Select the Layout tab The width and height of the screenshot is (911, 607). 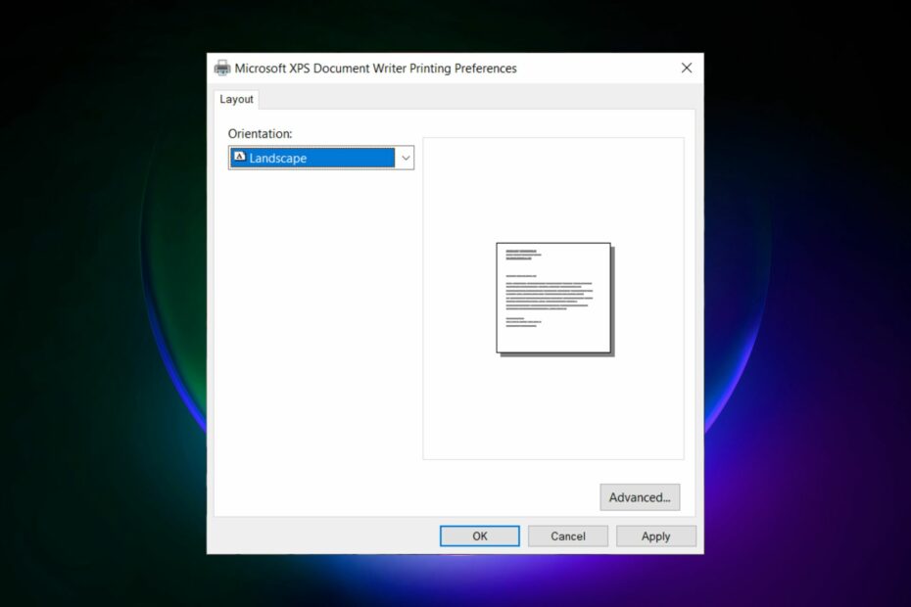click(236, 99)
